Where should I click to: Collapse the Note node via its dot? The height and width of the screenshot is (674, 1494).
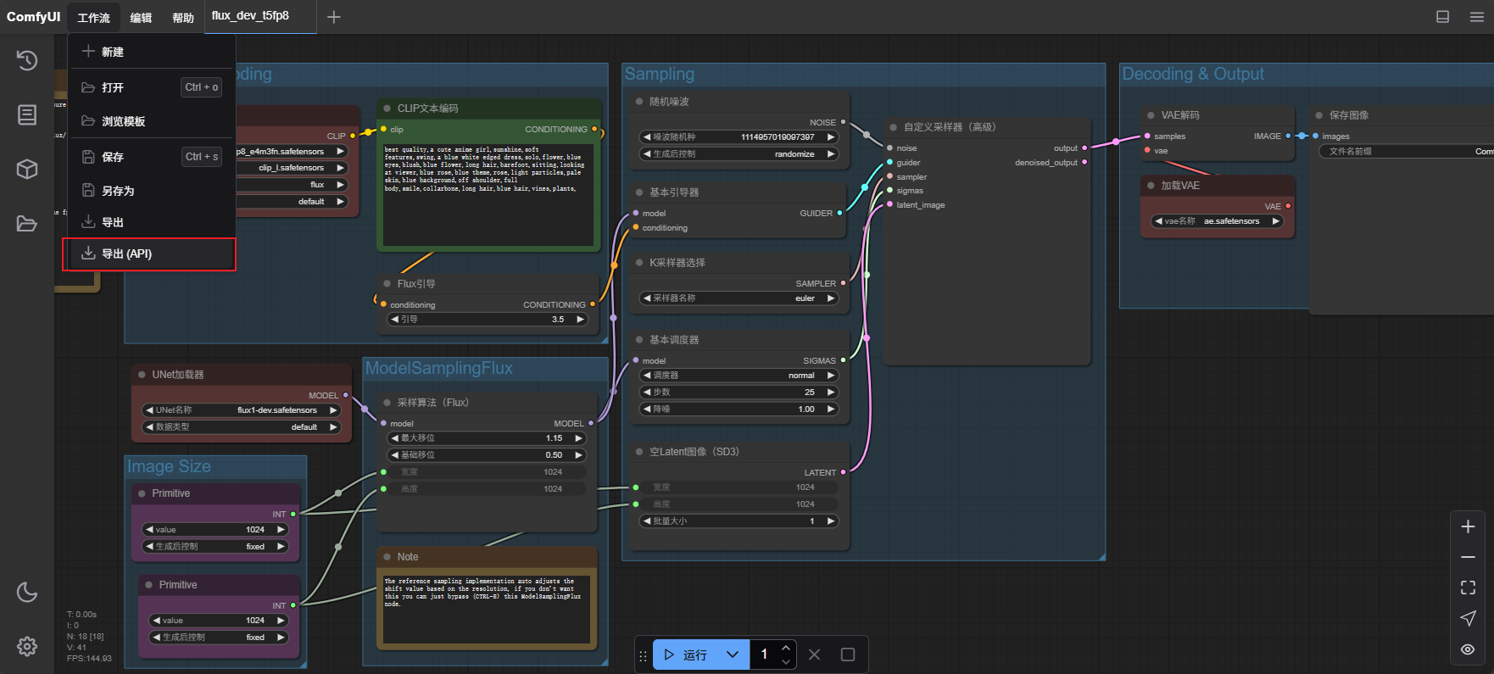tap(387, 557)
